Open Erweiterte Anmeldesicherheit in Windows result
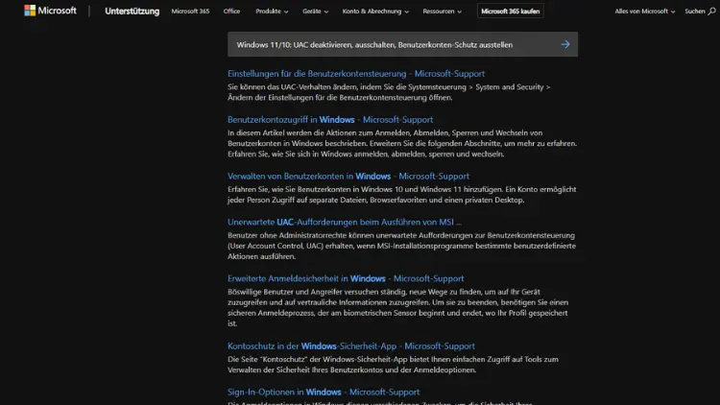 346,278
